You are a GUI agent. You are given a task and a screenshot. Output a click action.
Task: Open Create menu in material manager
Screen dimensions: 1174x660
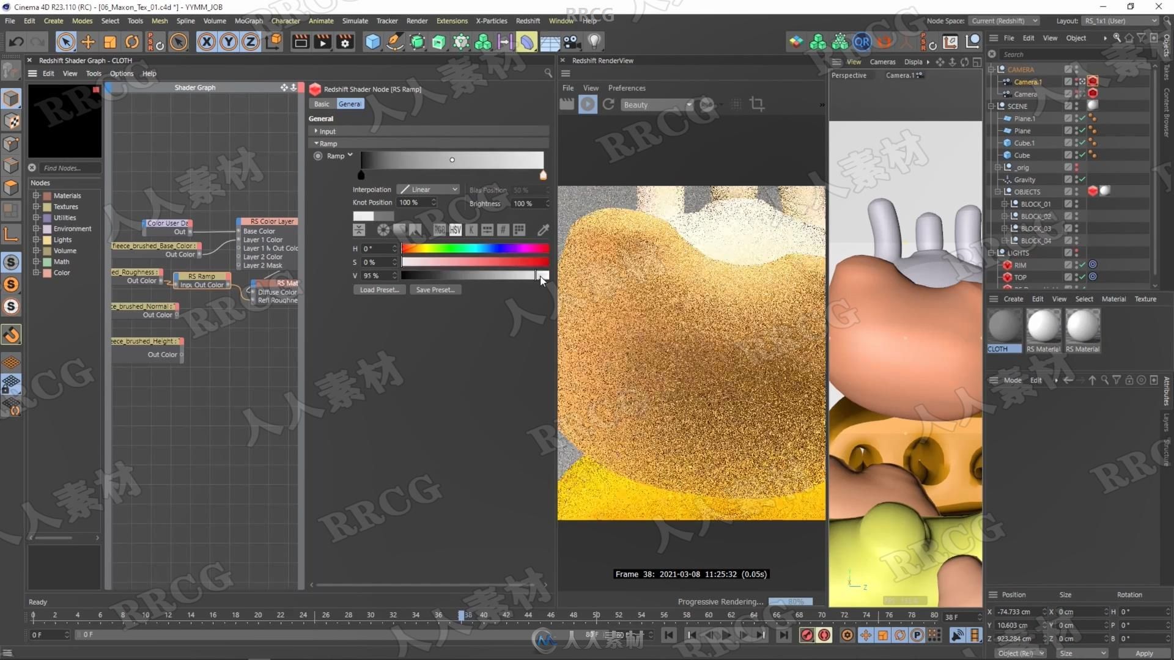click(x=1013, y=299)
